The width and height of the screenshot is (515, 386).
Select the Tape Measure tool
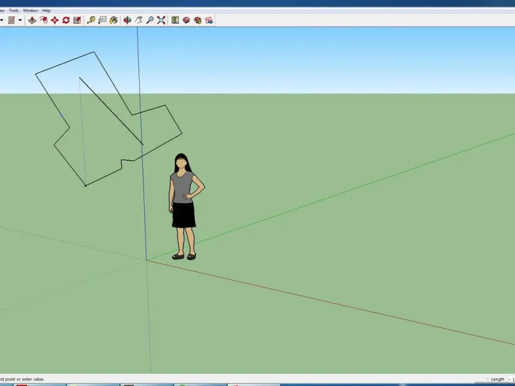(x=91, y=21)
